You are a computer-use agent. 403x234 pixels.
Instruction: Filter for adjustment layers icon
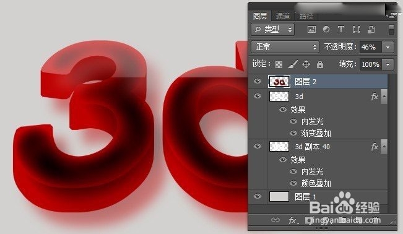(x=326, y=29)
